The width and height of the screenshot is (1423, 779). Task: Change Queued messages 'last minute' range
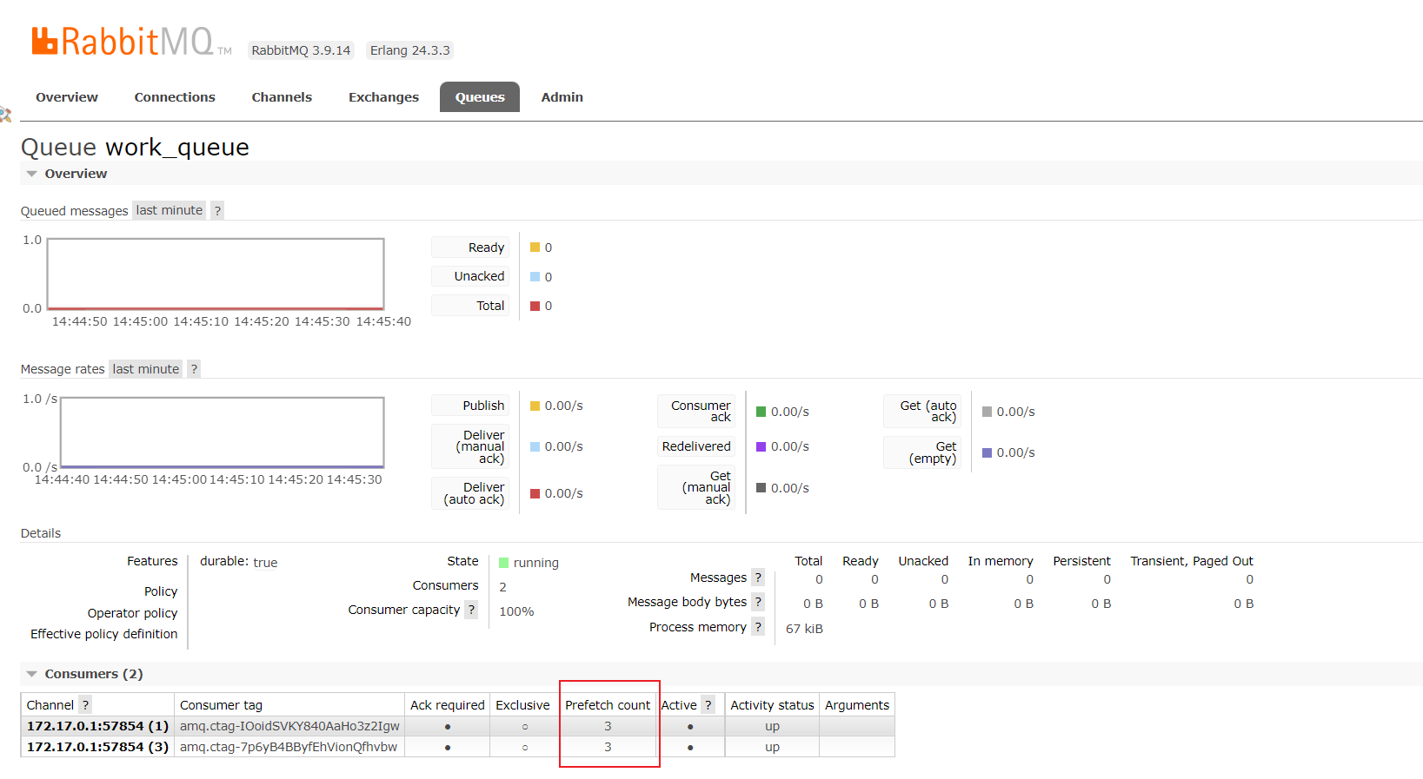(169, 210)
